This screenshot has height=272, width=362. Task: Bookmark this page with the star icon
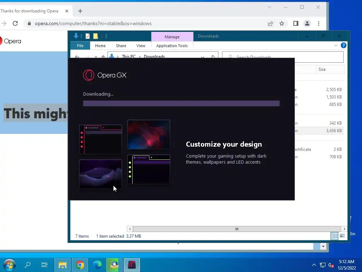tap(282, 23)
